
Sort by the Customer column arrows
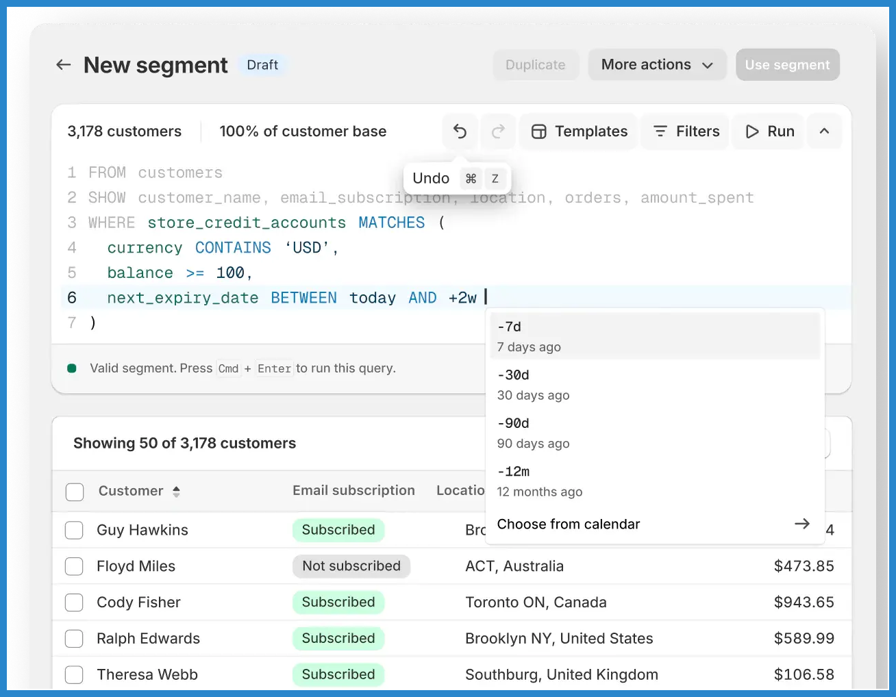pyautogui.click(x=176, y=492)
